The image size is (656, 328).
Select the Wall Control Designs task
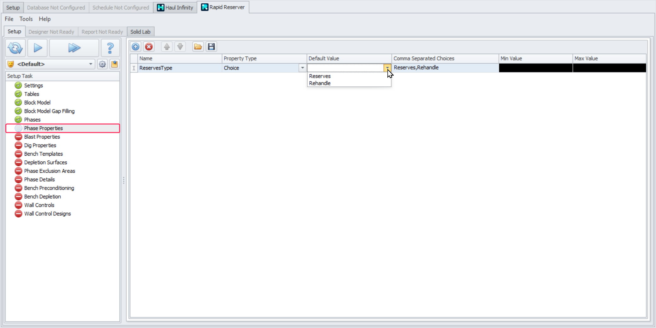pyautogui.click(x=47, y=214)
